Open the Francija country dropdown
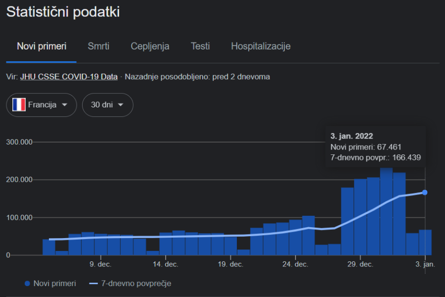 click(x=42, y=104)
